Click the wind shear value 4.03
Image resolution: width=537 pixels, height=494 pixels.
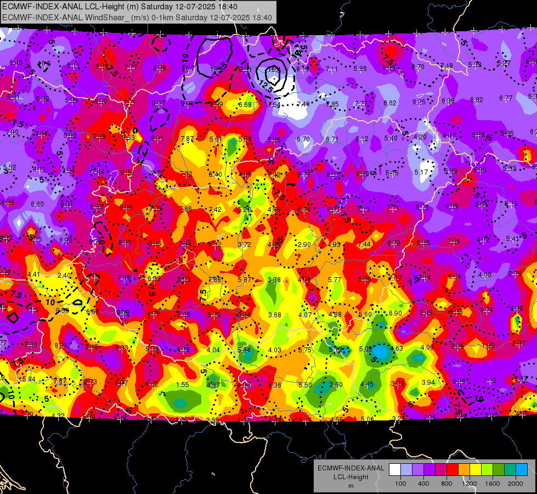[x=275, y=350]
